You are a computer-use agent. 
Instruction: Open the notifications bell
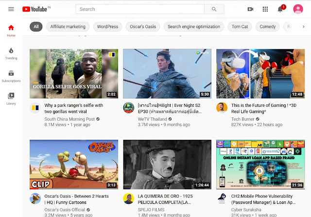[x=280, y=9]
